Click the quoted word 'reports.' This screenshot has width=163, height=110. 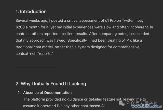point(45,54)
